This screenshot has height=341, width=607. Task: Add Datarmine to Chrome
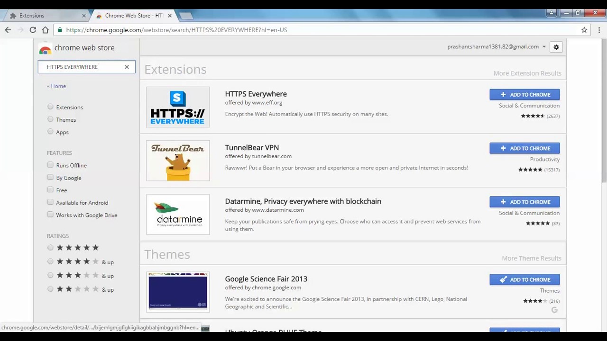coord(524,202)
